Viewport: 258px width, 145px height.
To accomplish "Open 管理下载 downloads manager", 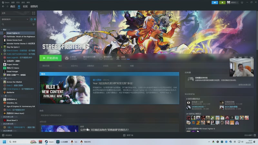I will [128, 135].
